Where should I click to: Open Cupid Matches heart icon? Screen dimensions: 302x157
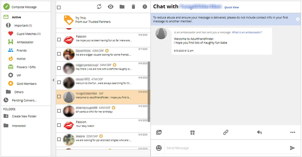click(11, 34)
